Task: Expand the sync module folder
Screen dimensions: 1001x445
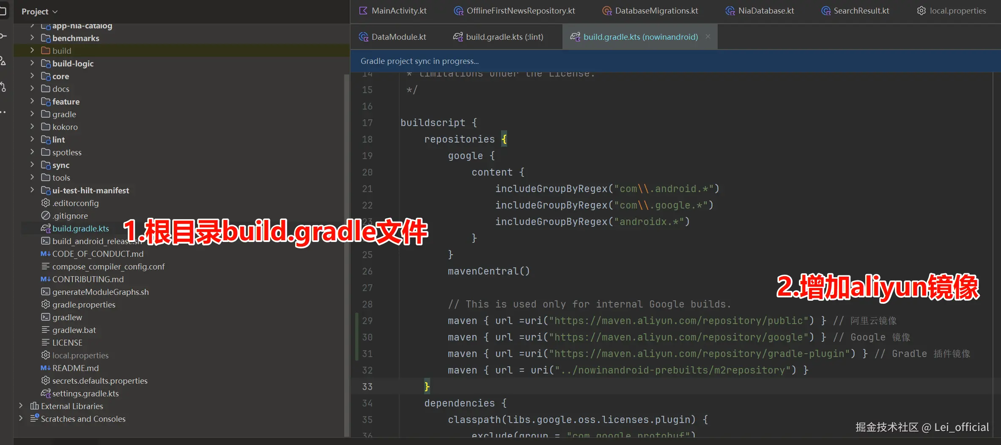Action: (32, 165)
